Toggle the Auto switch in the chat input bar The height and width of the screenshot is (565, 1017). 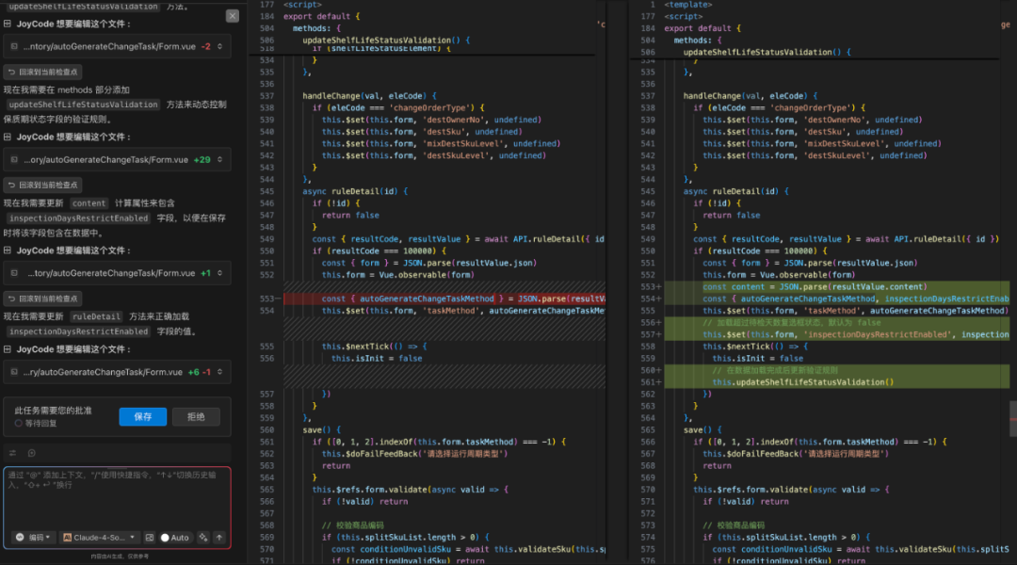(x=175, y=538)
